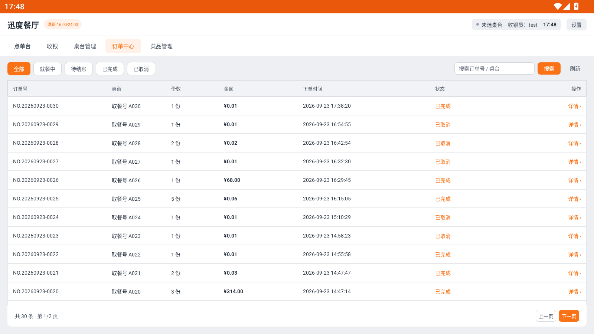Image resolution: width=594 pixels, height=334 pixels.
Task: View 详情 of order NO.20260923-0023
Action: pos(574,236)
